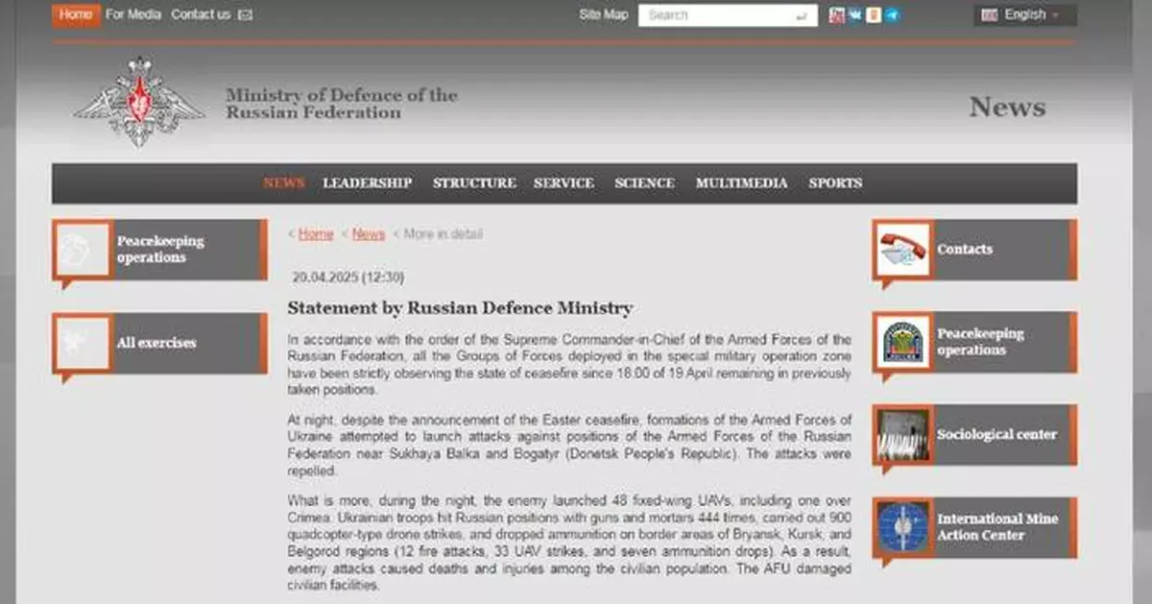Select the SPORTS menu item
Screen dimensions: 1152x604
835,183
